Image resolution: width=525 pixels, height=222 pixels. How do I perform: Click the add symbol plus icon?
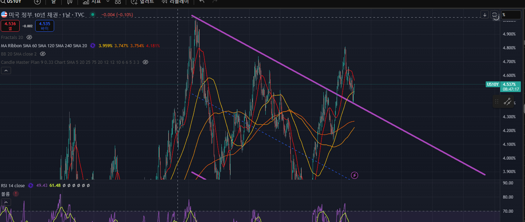(x=37, y=2)
